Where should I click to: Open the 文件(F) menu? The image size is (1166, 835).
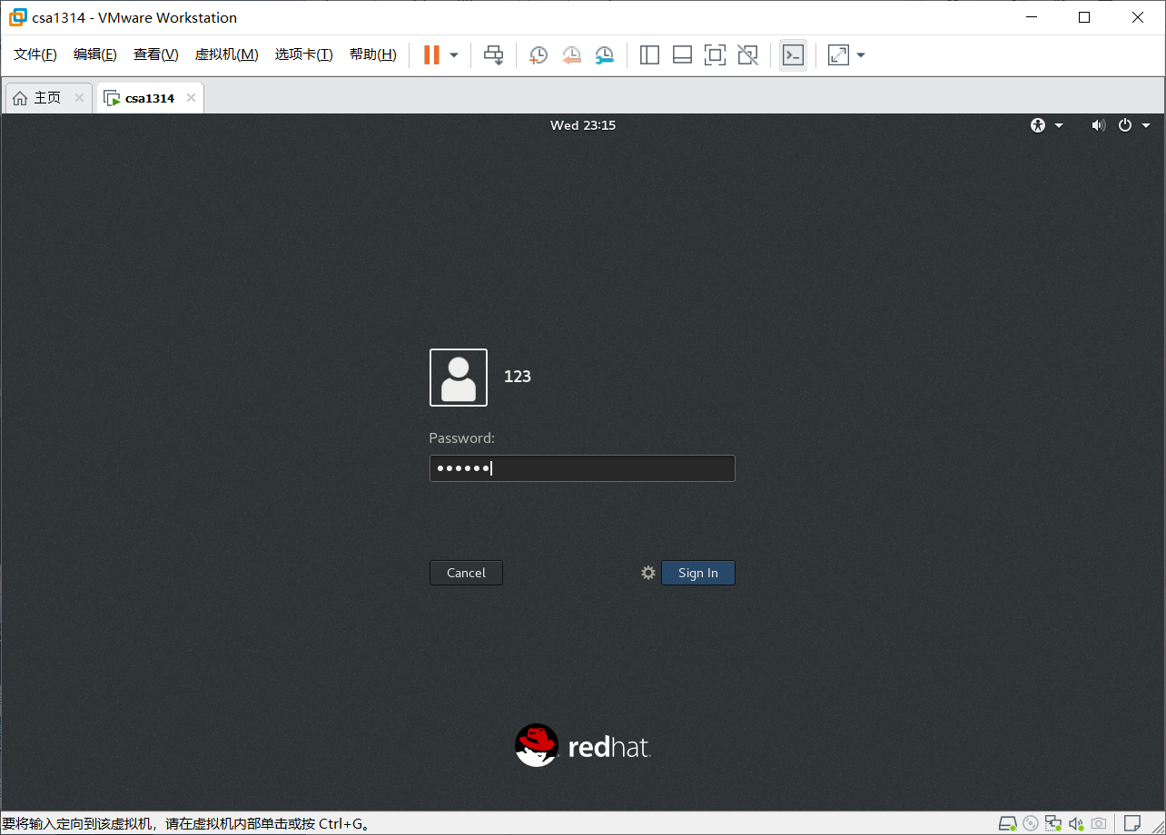pos(35,54)
